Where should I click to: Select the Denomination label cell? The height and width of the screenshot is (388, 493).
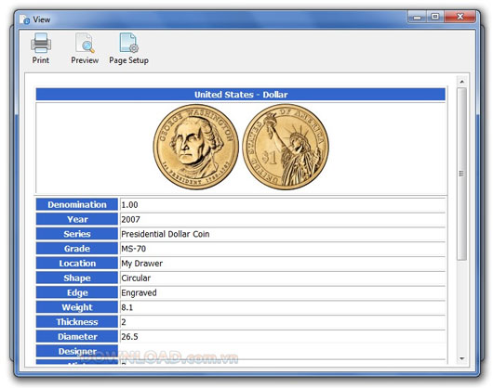point(77,204)
